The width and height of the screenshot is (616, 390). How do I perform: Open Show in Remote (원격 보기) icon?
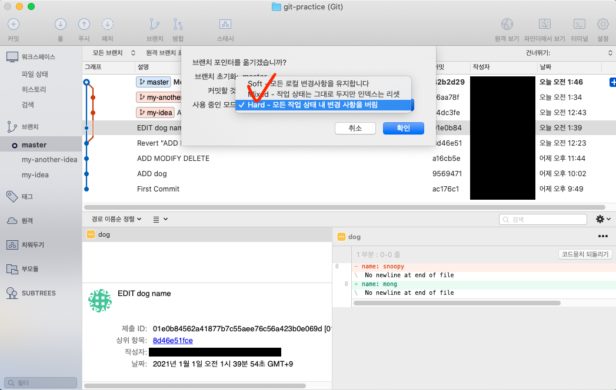(x=507, y=24)
